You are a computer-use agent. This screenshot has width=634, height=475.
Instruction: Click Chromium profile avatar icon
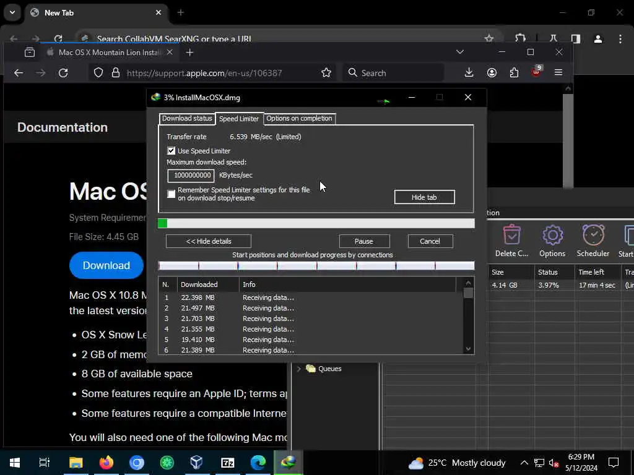tap(598, 39)
